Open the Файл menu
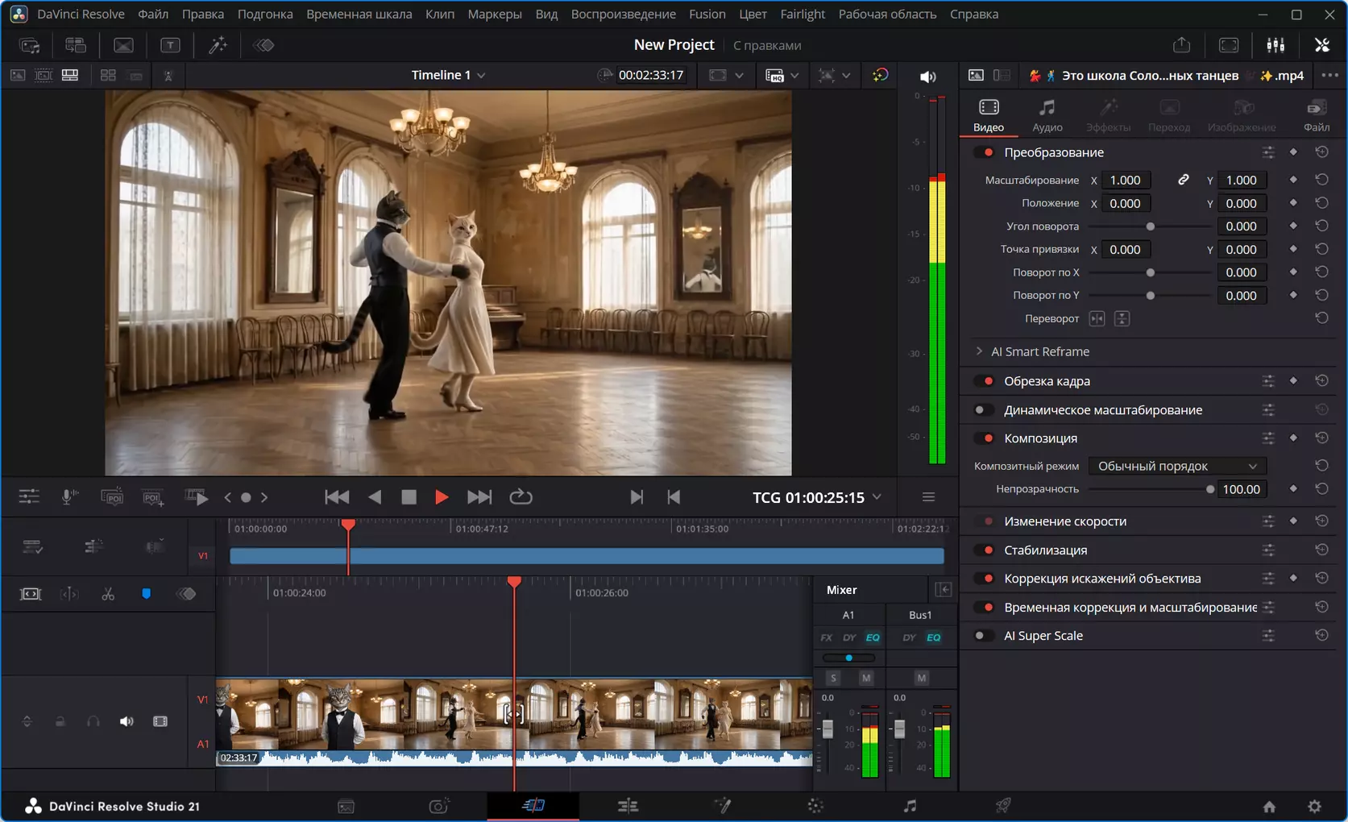Viewport: 1348px width, 822px height. (x=153, y=14)
